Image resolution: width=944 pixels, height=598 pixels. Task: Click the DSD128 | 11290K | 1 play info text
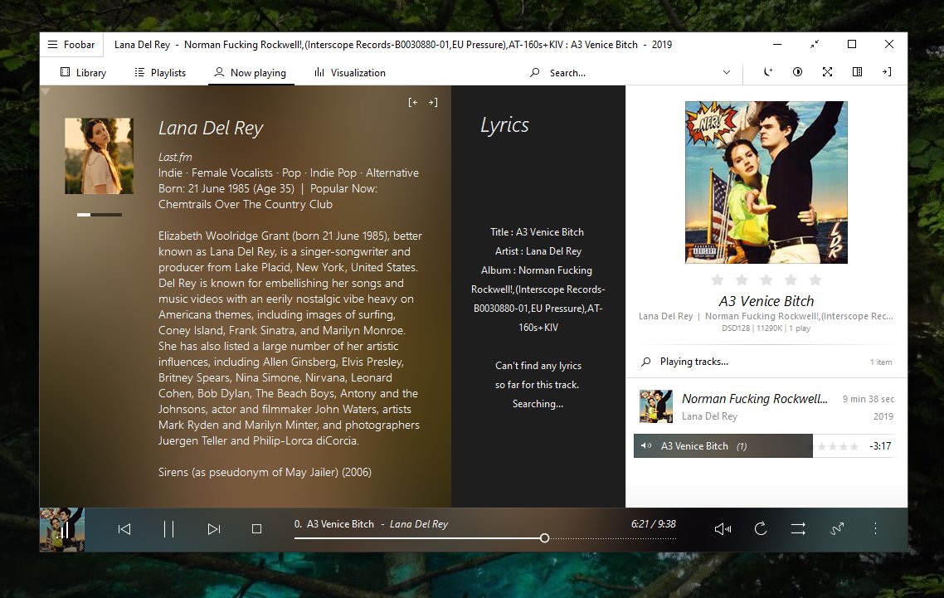point(766,328)
